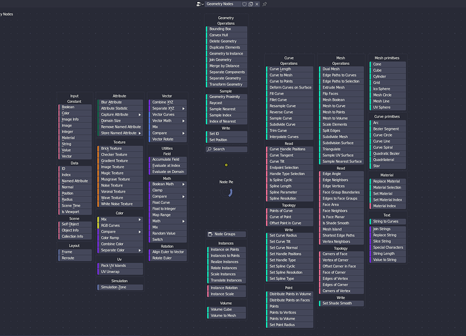Choose the Map Range entry

tap(167, 215)
